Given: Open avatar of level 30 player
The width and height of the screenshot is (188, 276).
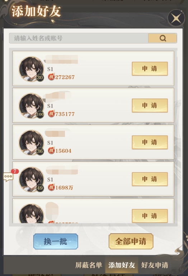Looking at the screenshot, I should click(31, 69).
